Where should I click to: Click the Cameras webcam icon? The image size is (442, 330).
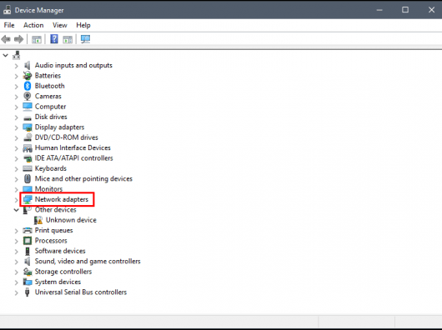point(28,97)
